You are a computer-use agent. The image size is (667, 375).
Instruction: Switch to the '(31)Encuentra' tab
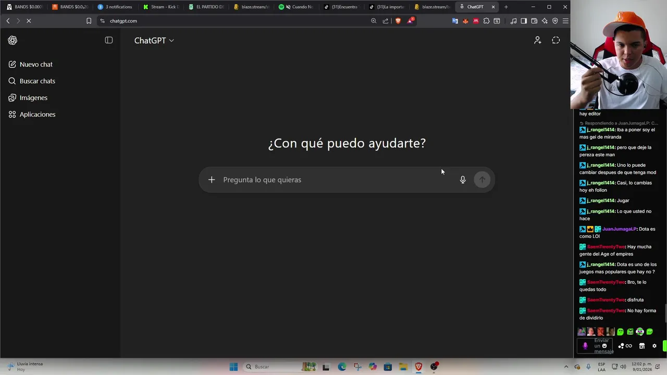click(343, 7)
